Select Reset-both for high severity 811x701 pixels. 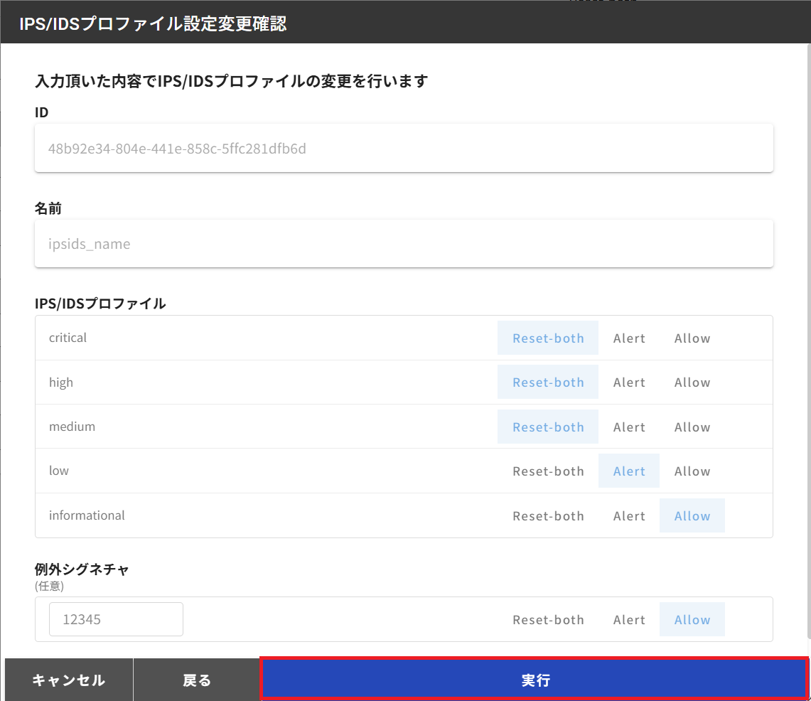pos(547,382)
